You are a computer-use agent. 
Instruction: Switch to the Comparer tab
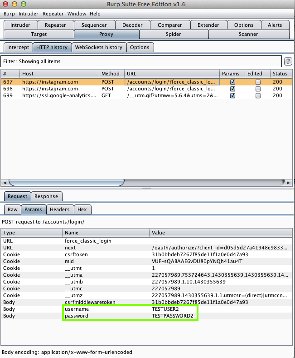(x=170, y=25)
